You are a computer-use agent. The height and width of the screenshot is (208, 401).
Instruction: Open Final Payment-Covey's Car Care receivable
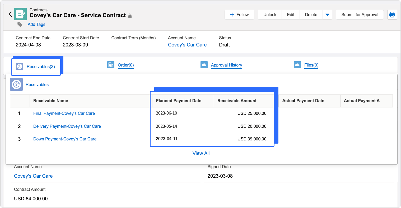click(x=64, y=113)
